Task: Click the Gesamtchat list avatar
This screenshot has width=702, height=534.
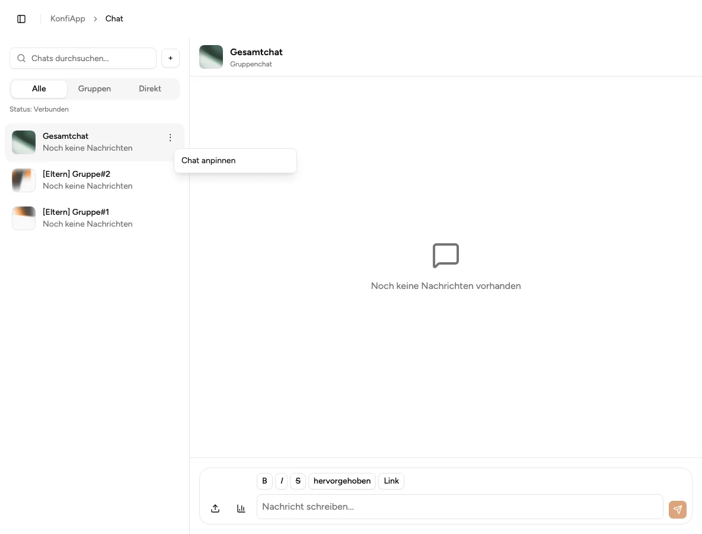Action: 24,142
